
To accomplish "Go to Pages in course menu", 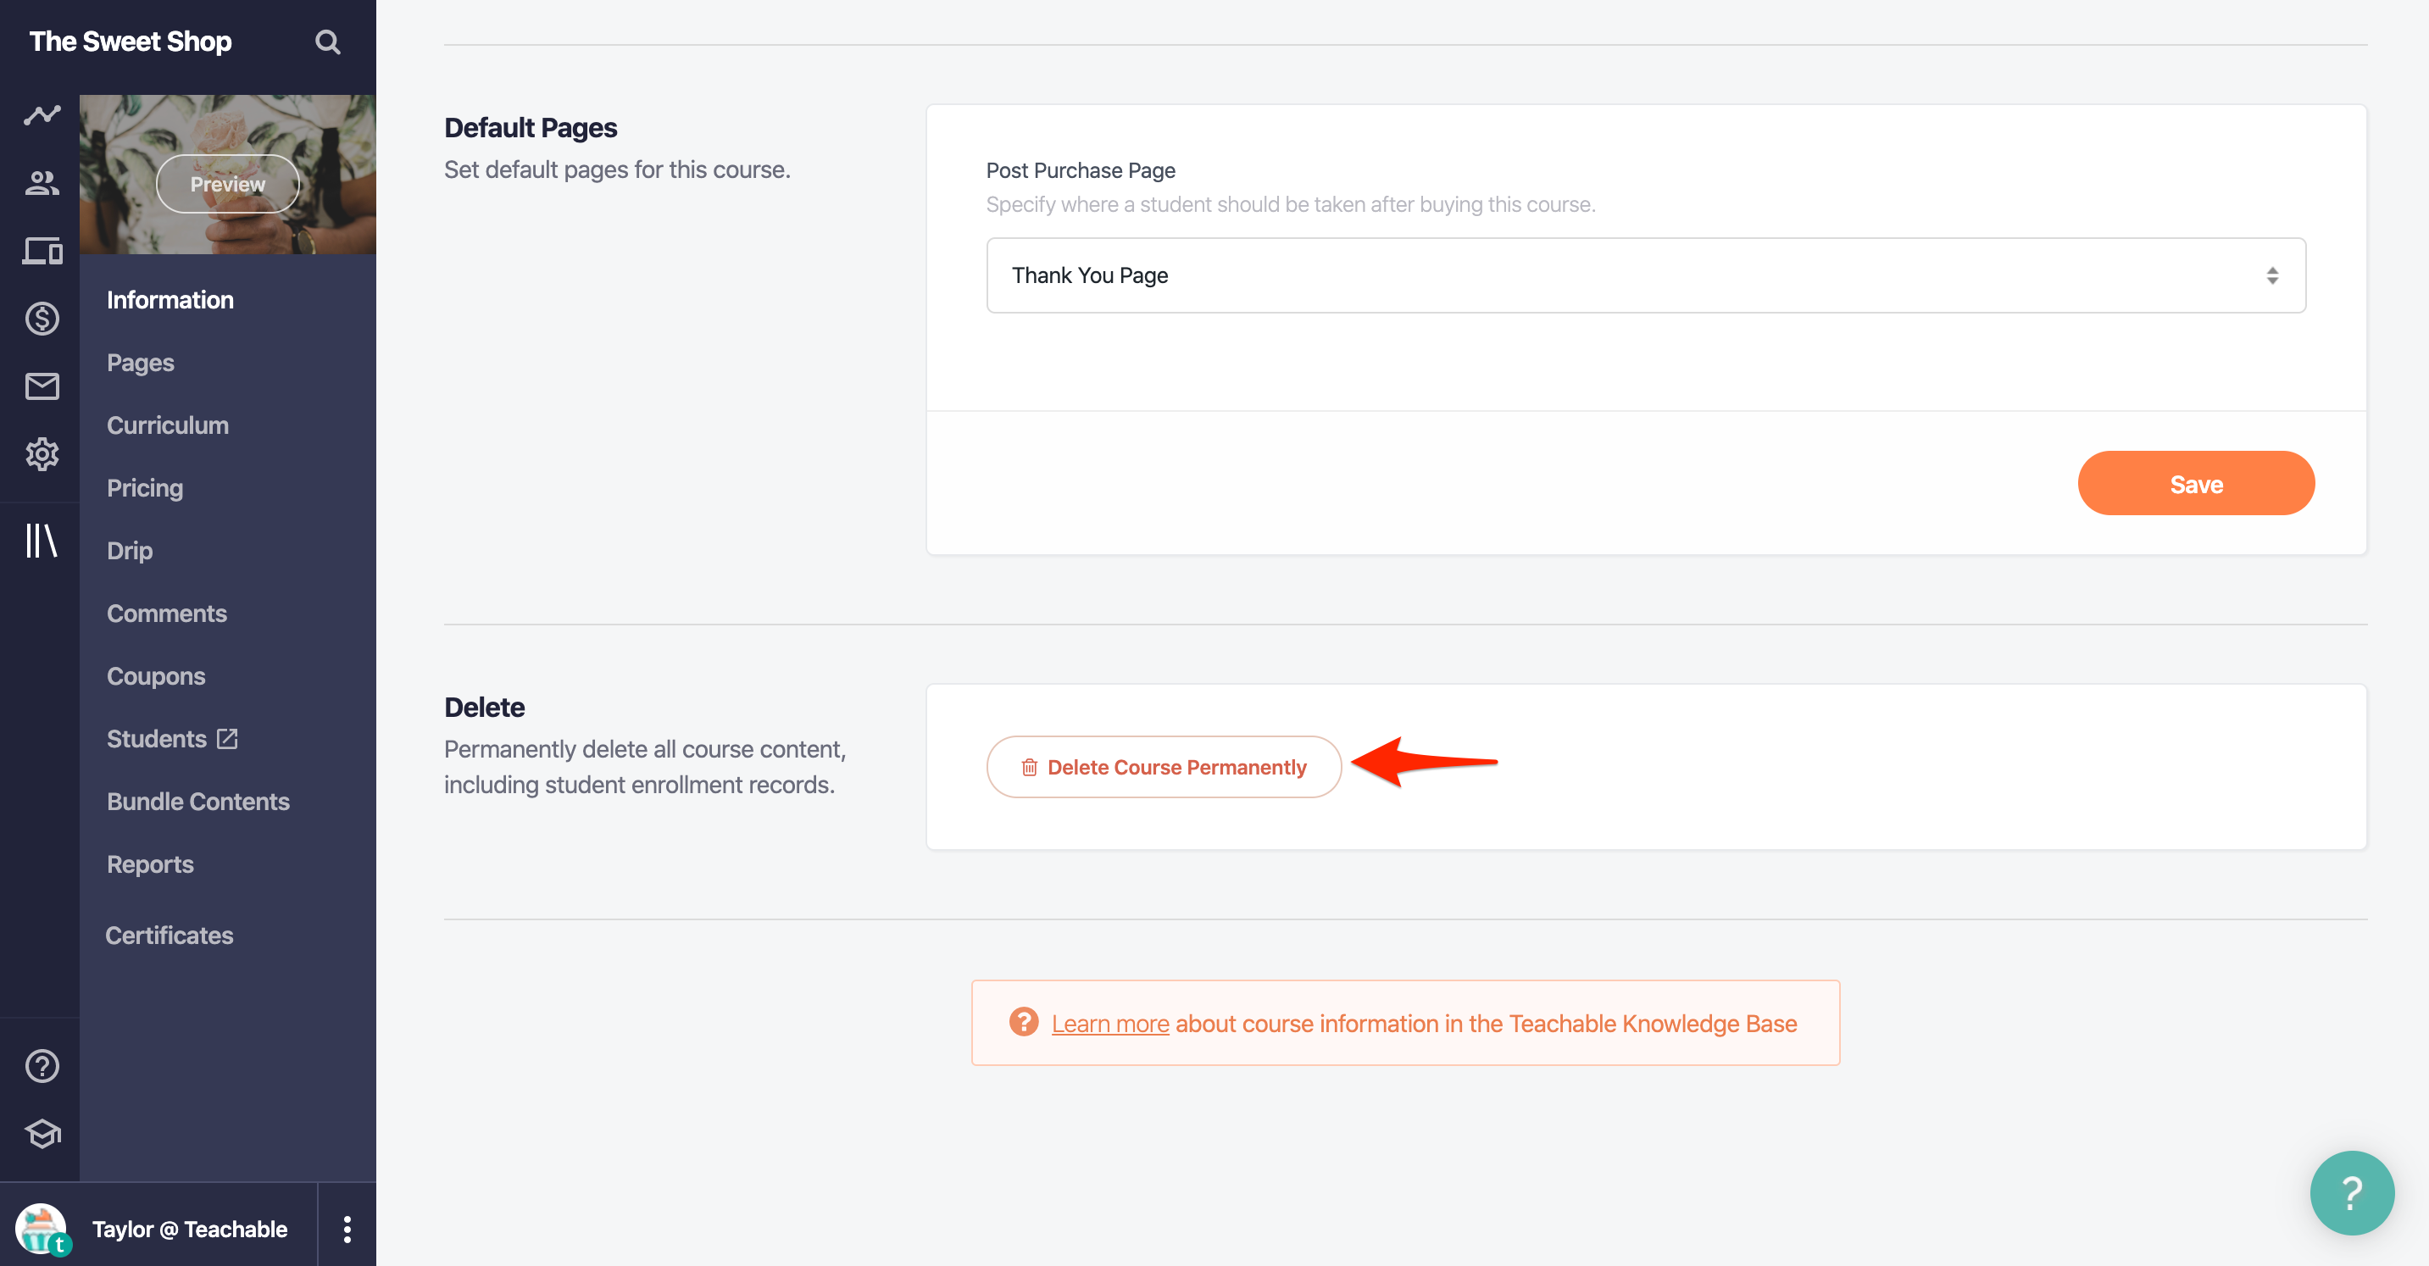I will [x=141, y=363].
